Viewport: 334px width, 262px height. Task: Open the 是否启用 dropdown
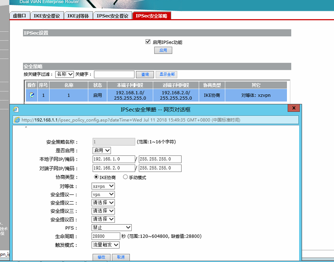[x=102, y=150]
